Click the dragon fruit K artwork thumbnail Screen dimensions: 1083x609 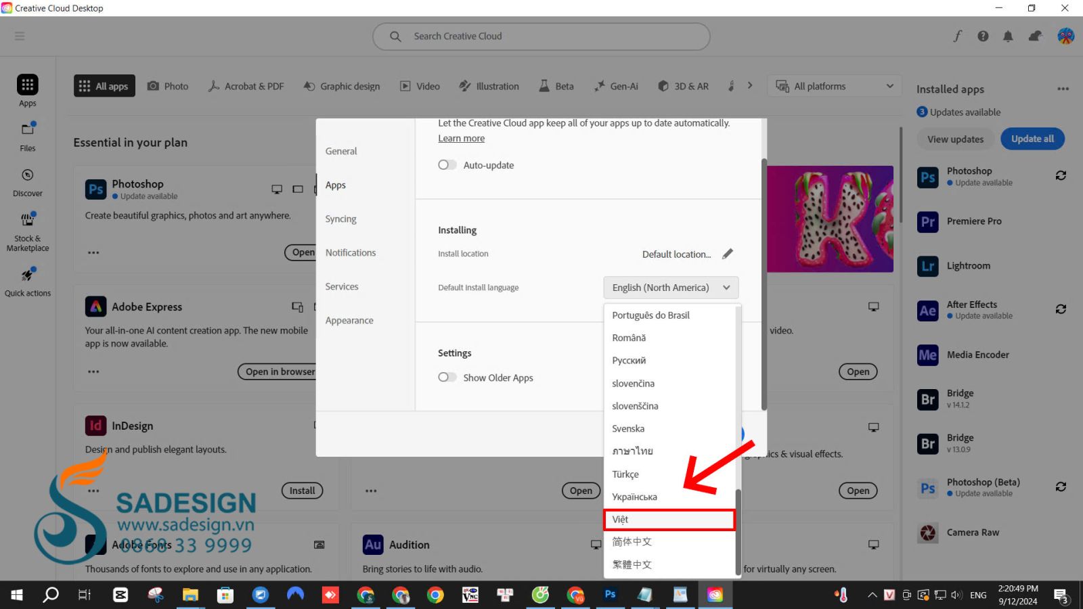tap(830, 219)
